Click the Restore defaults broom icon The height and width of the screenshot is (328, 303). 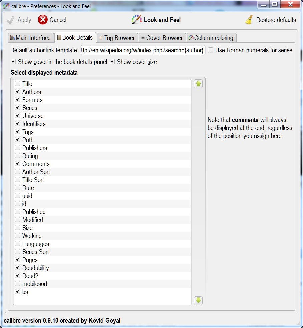(x=249, y=20)
